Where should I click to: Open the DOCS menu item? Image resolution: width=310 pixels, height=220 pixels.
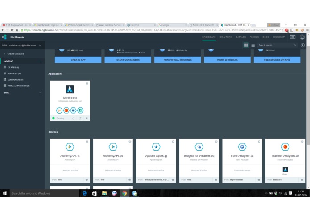[x=265, y=37]
